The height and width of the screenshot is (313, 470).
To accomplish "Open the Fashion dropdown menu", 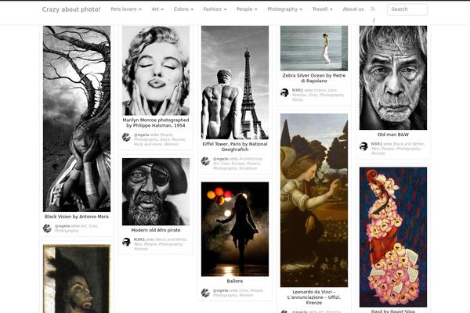I will pyautogui.click(x=215, y=9).
